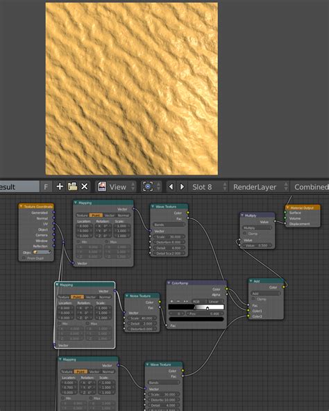Image resolution: width=329 pixels, height=411 pixels.
Task: Enable Max checkbox in top Mapping node
Action: (x=107, y=242)
